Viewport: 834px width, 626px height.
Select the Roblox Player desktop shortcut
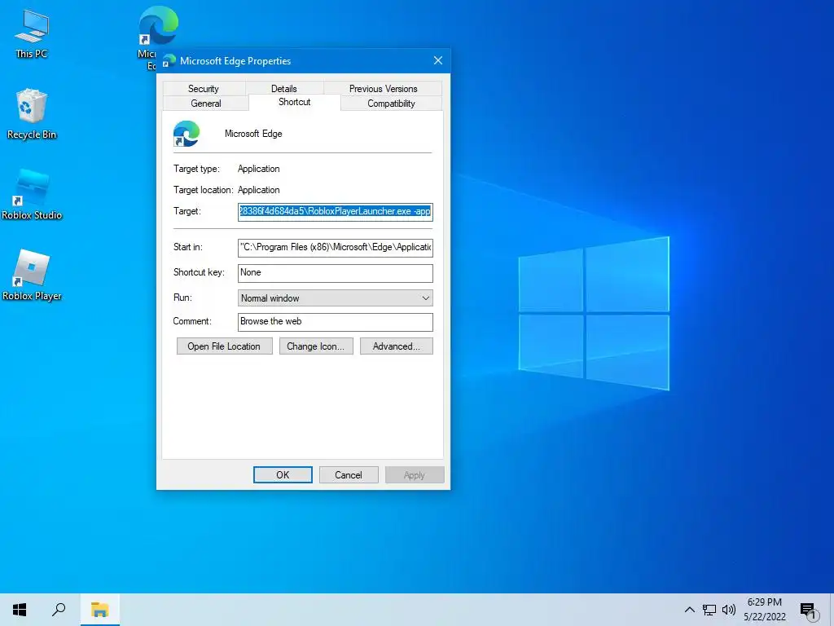(x=32, y=276)
